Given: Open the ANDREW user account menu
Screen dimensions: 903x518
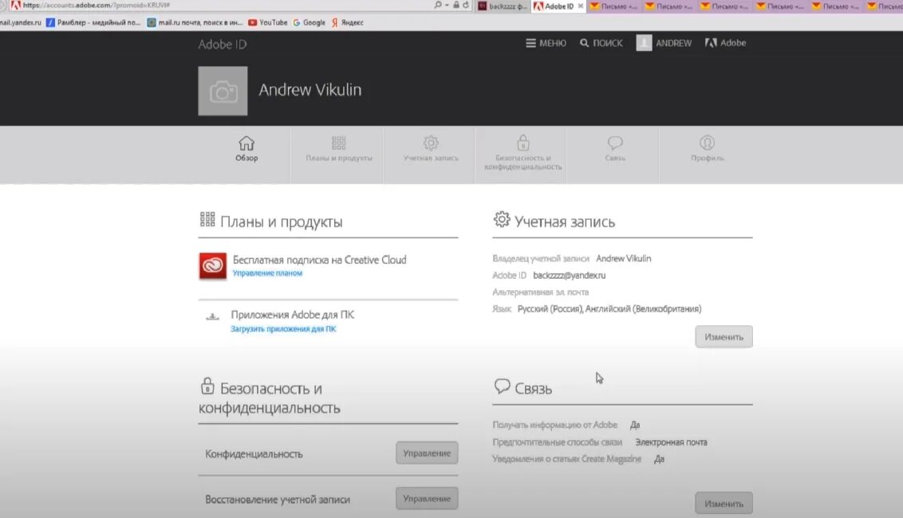Looking at the screenshot, I should 664,43.
